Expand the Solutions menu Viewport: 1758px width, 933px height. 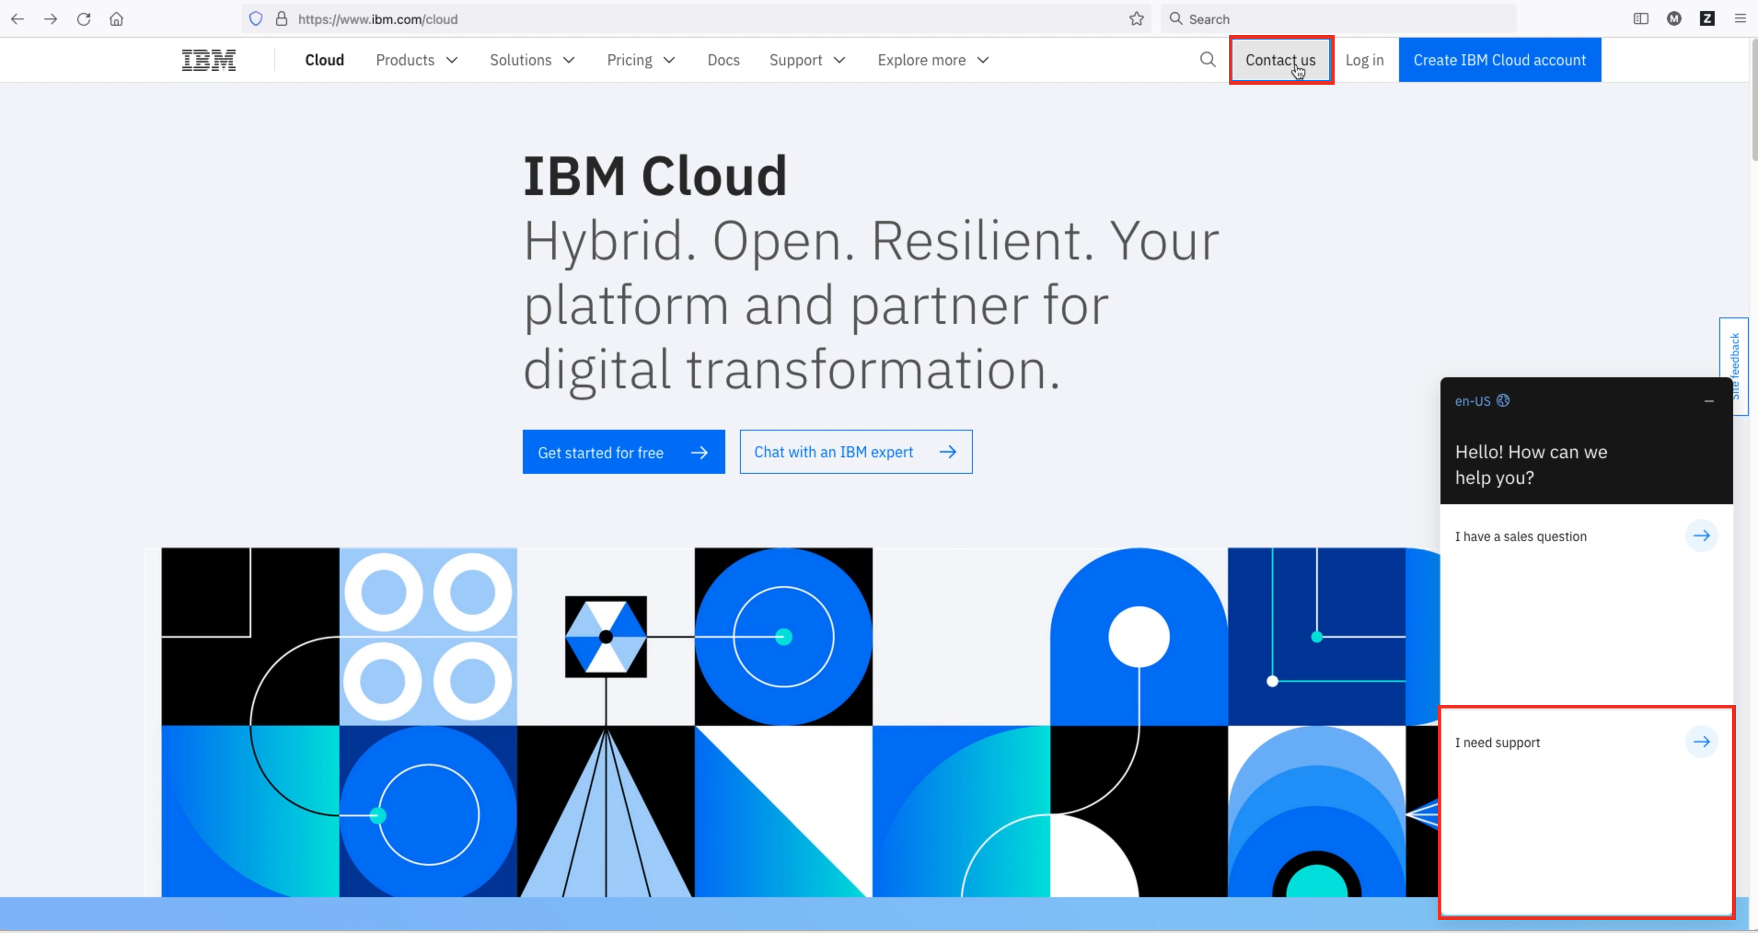(x=532, y=60)
